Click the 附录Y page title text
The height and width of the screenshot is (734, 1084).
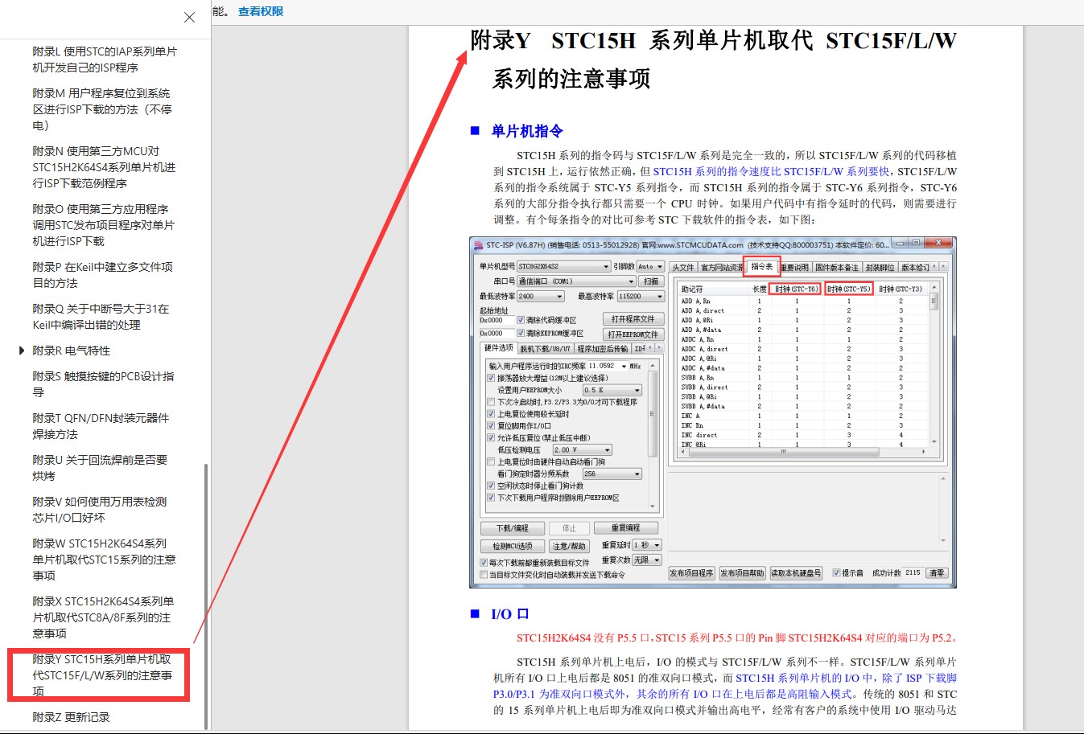click(713, 59)
